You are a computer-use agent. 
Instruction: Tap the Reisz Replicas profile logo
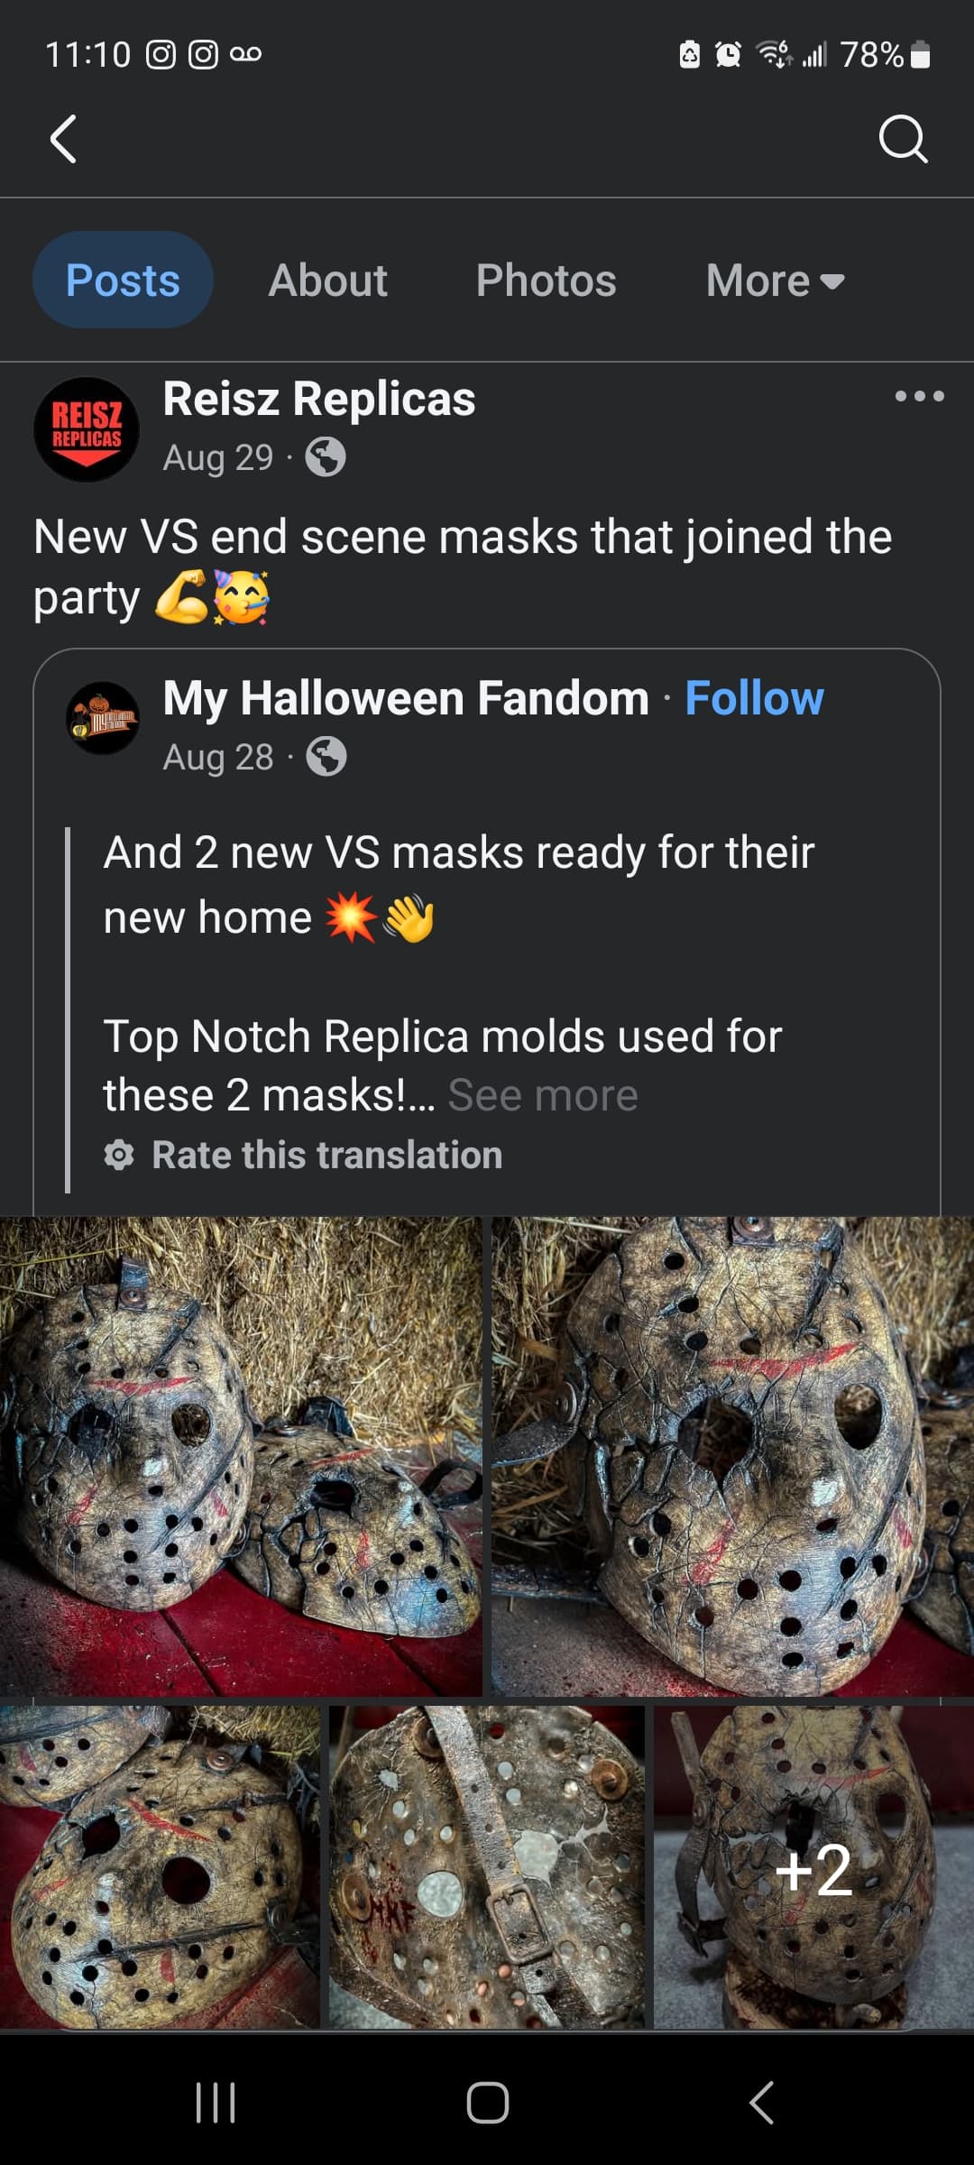point(87,429)
